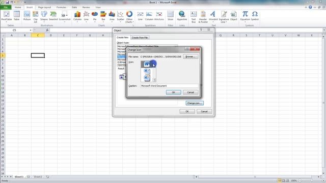
Task: Select the Sheet1 tab
Action: point(19,177)
